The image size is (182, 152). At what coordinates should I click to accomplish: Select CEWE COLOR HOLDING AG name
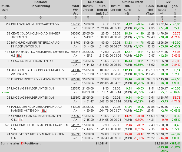[x=36, y=35]
